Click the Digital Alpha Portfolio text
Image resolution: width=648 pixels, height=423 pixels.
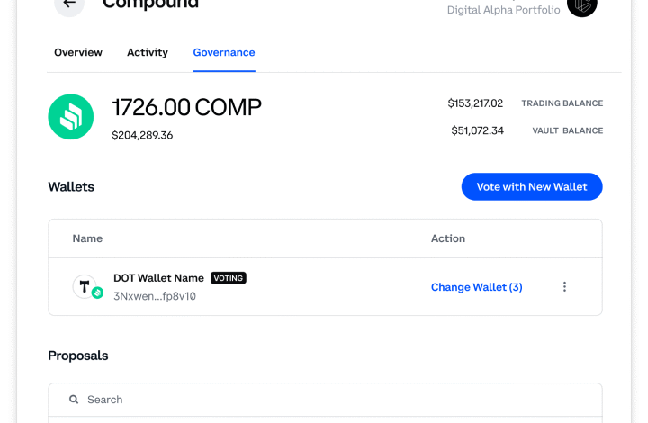click(x=504, y=10)
